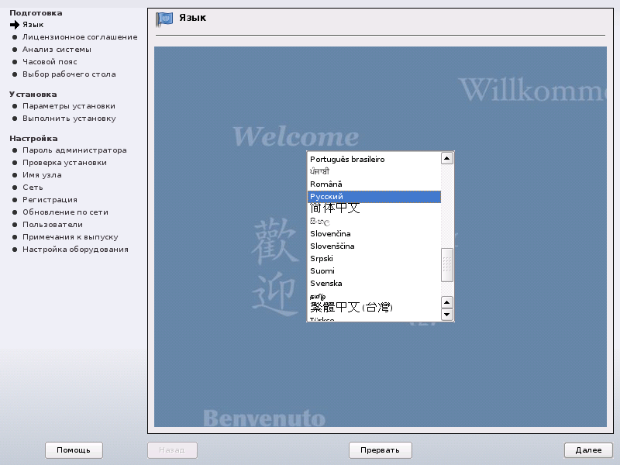620x465 pixels.
Task: Select Português brasileiro in the language list
Action: [x=347, y=159]
